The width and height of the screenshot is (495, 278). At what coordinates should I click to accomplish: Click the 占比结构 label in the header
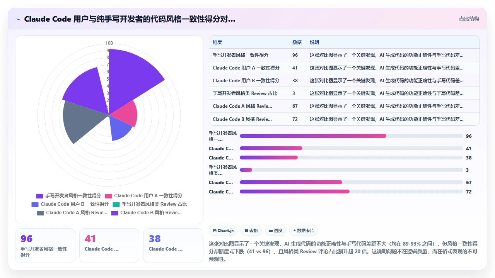469,19
